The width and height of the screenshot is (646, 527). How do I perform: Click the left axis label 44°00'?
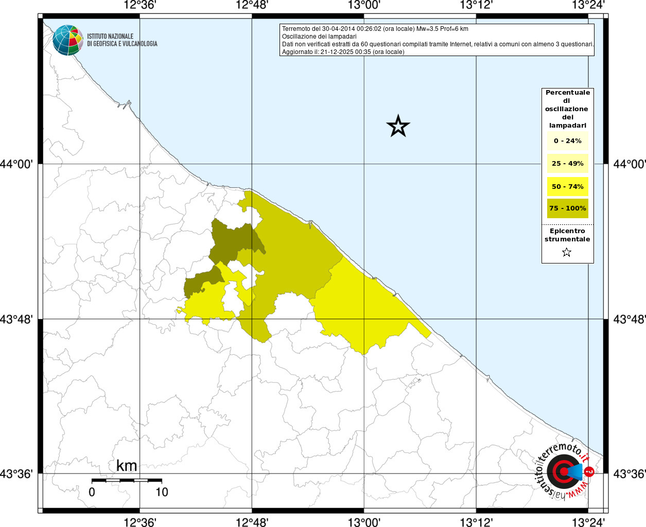[x=16, y=164]
